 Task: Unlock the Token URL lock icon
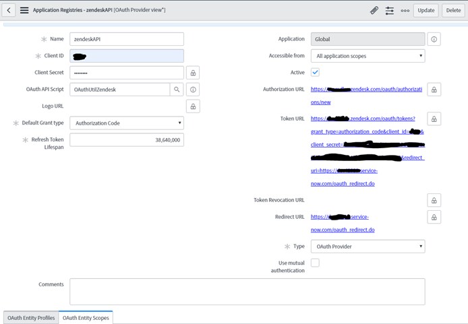click(x=434, y=119)
